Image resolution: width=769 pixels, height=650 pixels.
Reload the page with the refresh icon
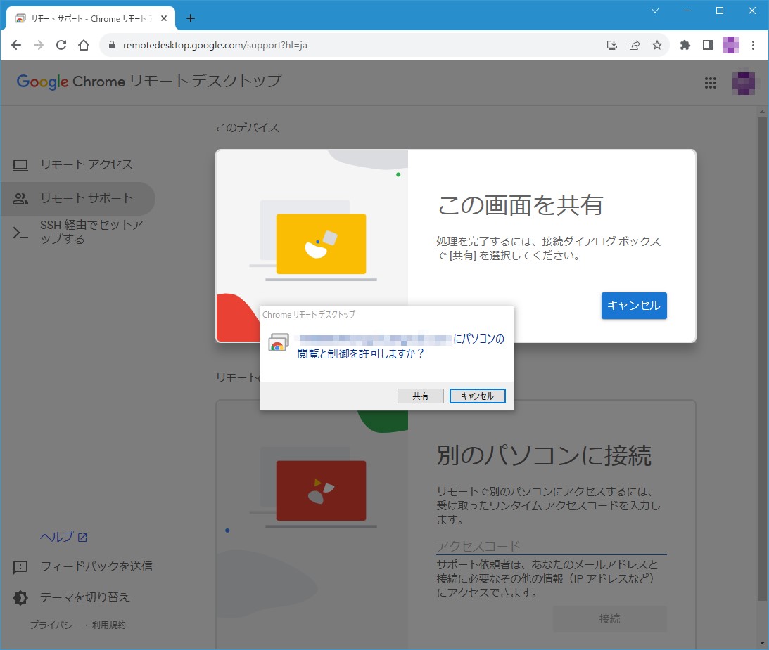pyautogui.click(x=61, y=45)
